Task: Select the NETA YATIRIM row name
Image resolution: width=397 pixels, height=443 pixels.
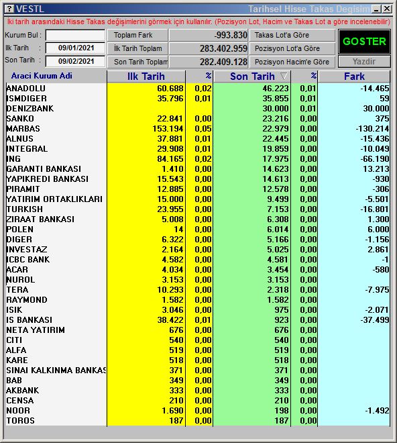Action: pos(36,330)
